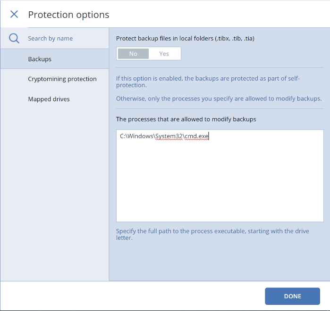Screen dimensions: 330x311
Task: Open the Mapped drives section
Action: 49,99
